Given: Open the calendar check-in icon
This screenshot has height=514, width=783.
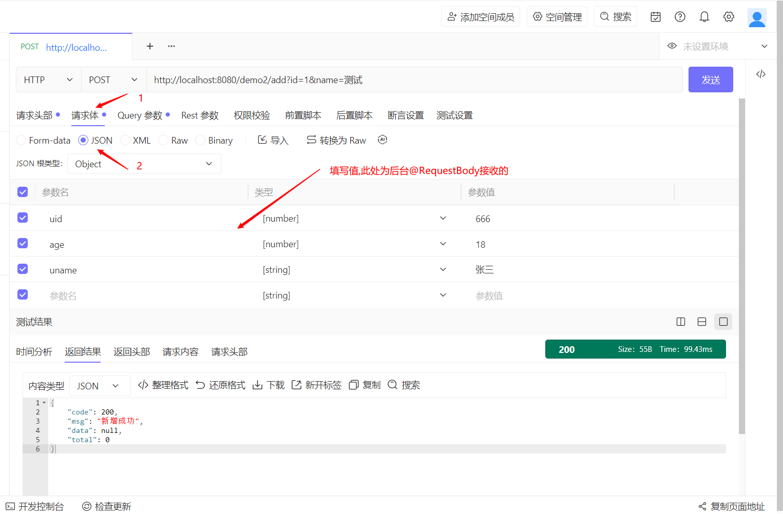Looking at the screenshot, I should click(656, 17).
